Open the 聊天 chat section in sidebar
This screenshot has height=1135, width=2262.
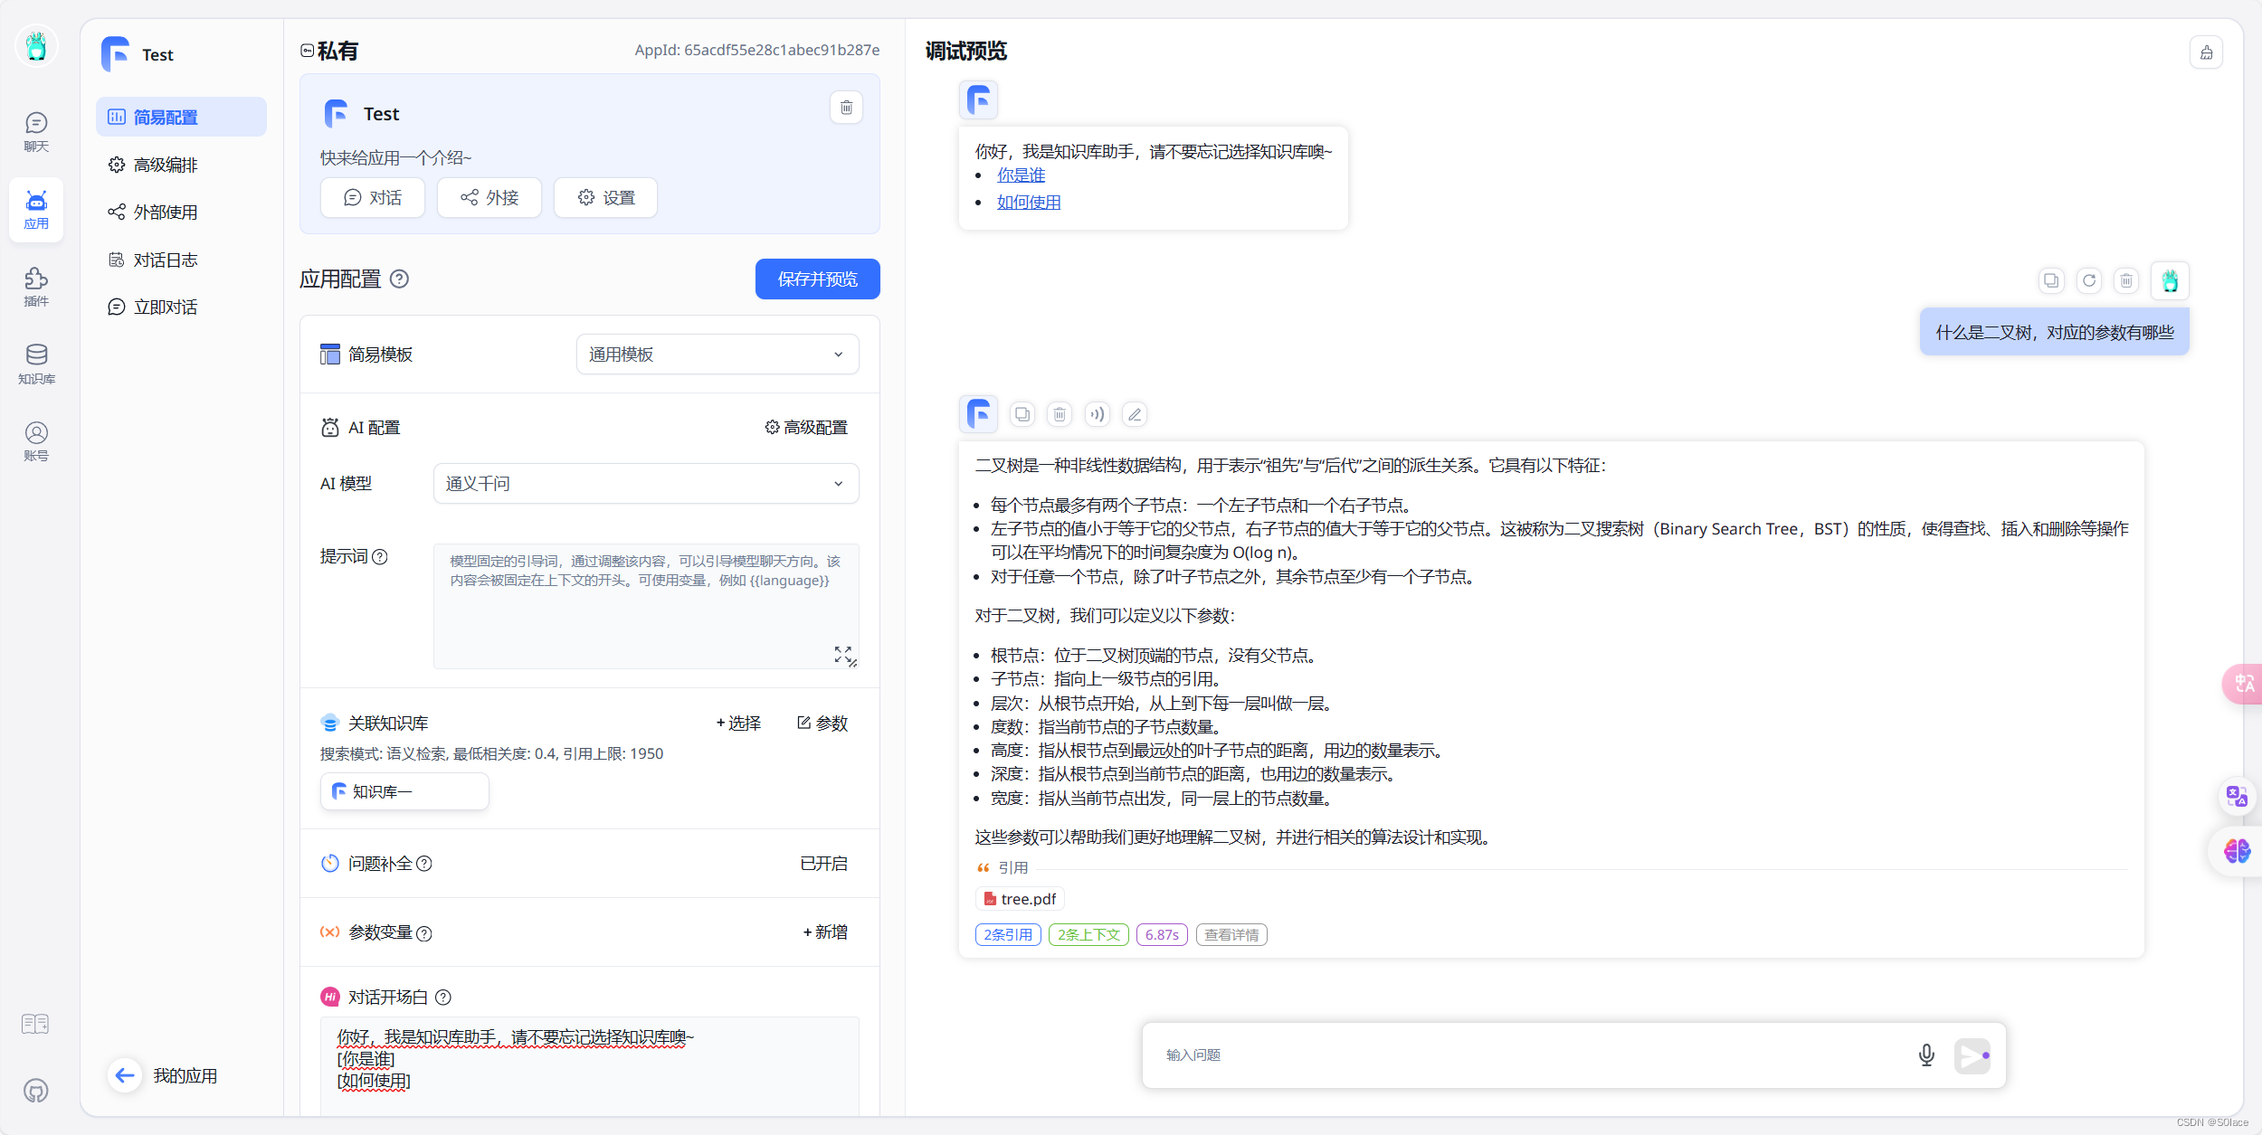point(36,132)
